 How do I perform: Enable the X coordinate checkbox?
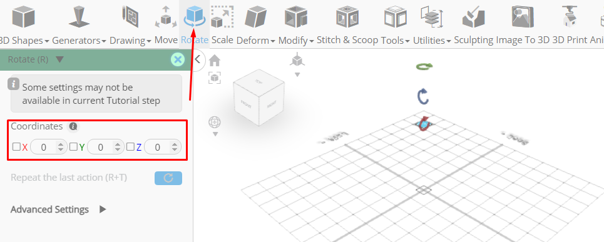click(16, 146)
